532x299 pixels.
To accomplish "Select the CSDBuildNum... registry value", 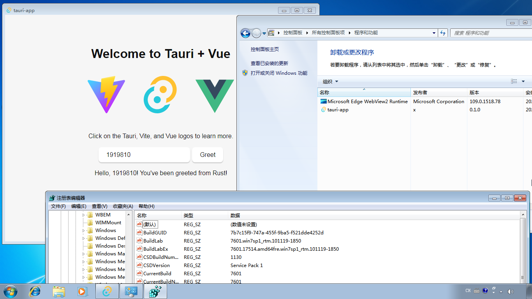I will 161,257.
